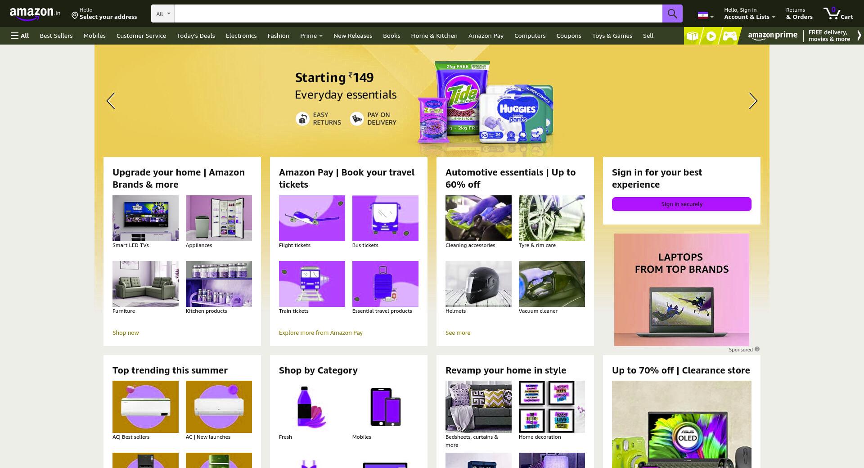Viewport: 864px width, 468px height.
Task: Open Amazon Pay menu item
Action: pos(486,36)
